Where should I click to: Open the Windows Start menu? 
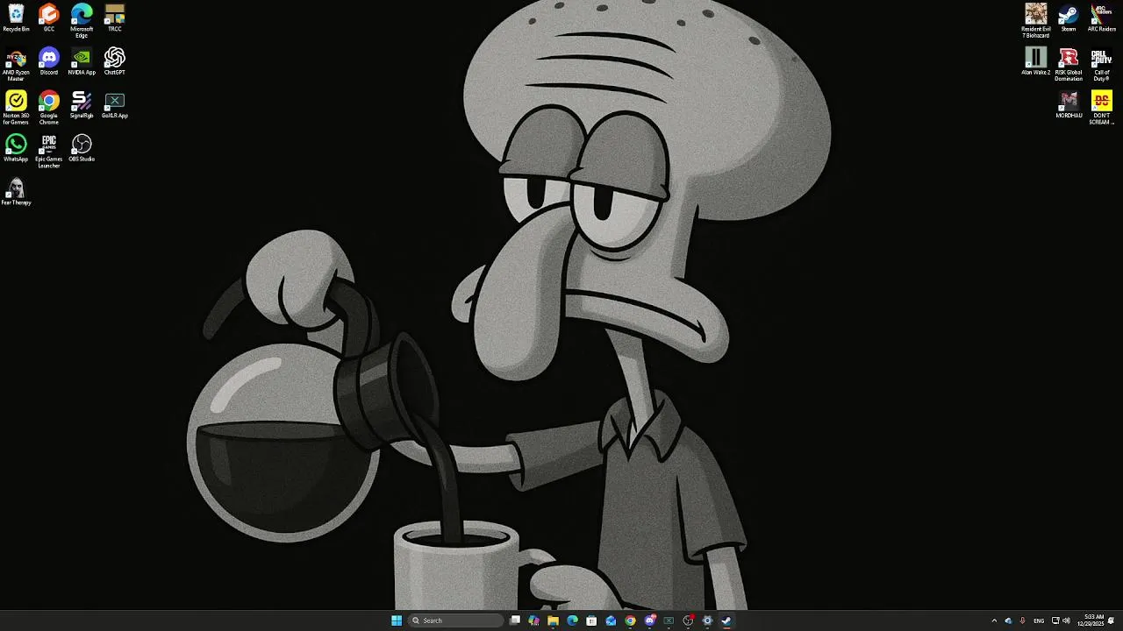pyautogui.click(x=397, y=620)
